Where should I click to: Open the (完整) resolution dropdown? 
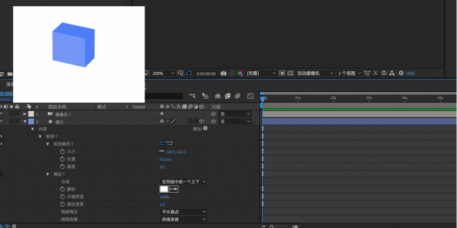[261, 74]
